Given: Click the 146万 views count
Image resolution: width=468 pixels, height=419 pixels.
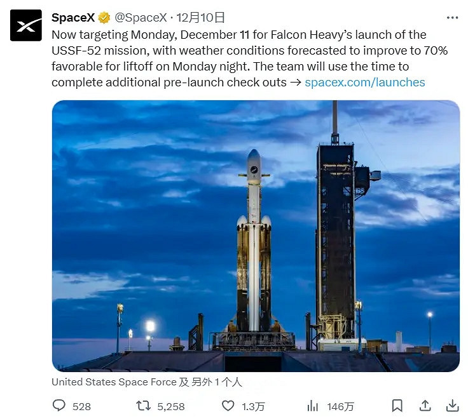Looking at the screenshot, I should tap(340, 406).
